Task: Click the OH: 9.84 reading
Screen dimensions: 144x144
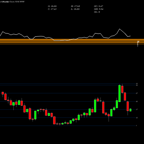Action: (x=98, y=9)
